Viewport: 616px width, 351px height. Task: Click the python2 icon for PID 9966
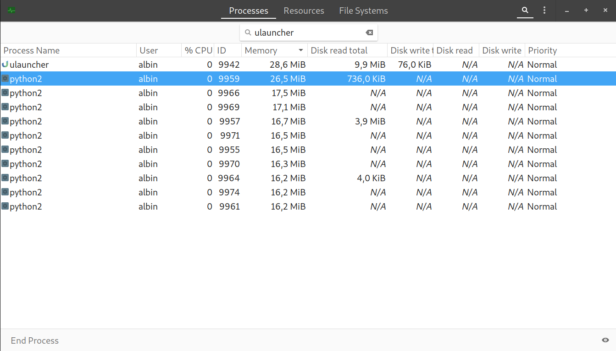tap(5, 92)
